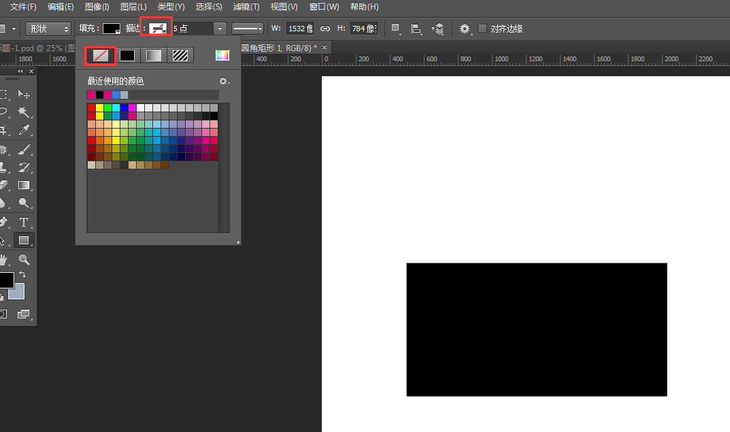This screenshot has height=432, width=730.
Task: Select the Move tool
Action: 24,95
